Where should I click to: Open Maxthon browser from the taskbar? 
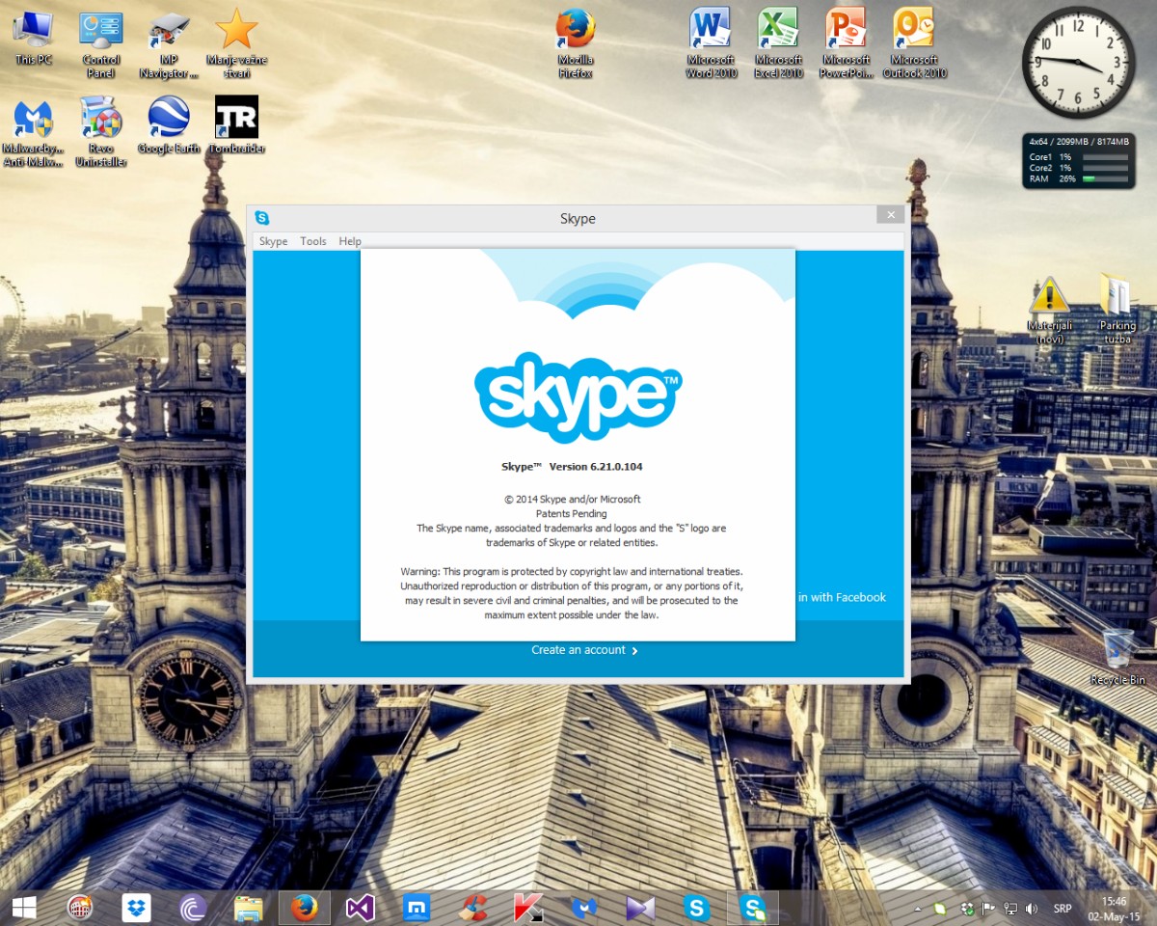pyautogui.click(x=417, y=908)
